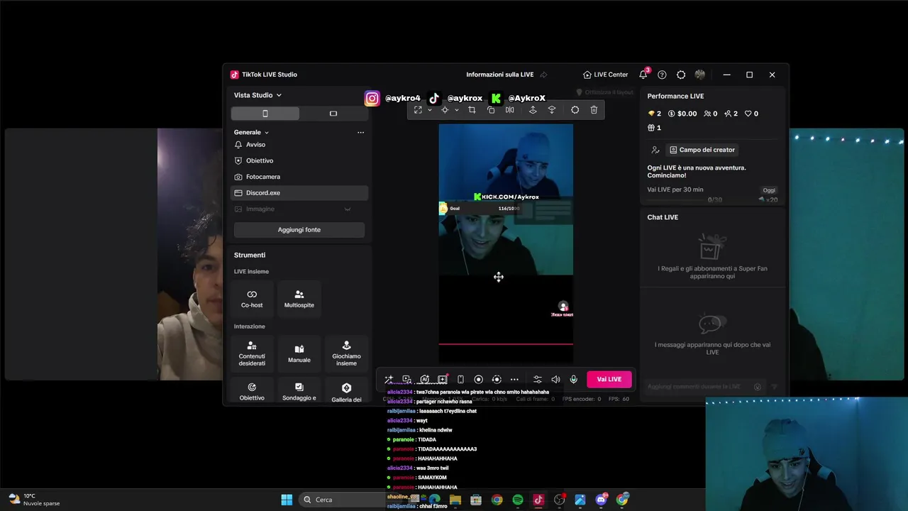Open the scene more-options menu
The height and width of the screenshot is (511, 908).
(x=360, y=132)
